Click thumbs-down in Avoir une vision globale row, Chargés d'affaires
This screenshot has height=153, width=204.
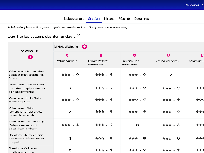coord(111,74)
